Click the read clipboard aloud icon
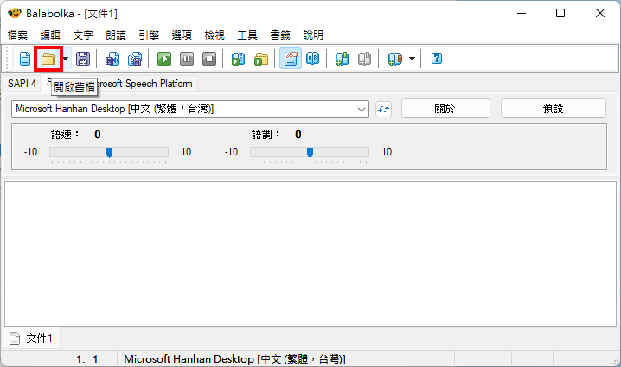 (x=238, y=59)
